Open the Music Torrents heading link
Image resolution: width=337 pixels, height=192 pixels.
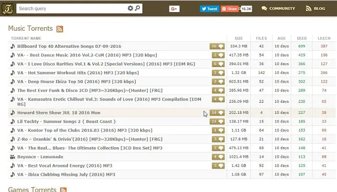tap(30, 28)
